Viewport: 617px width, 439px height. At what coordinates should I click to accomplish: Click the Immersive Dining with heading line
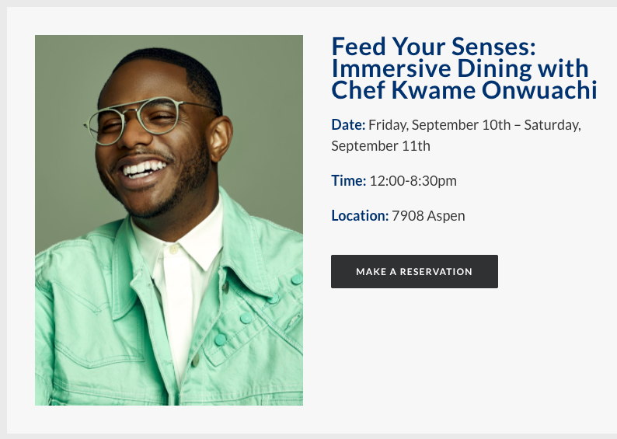click(x=459, y=68)
